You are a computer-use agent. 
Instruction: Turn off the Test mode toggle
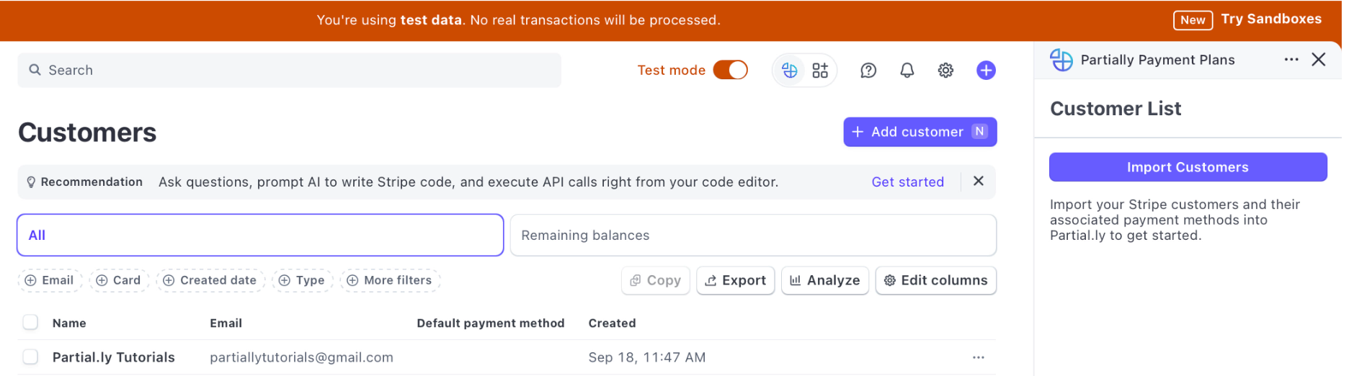[731, 70]
